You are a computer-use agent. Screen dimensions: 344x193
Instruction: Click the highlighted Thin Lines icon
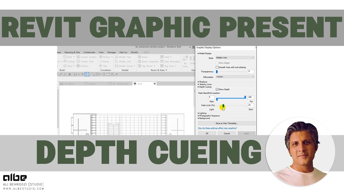coord(87,74)
